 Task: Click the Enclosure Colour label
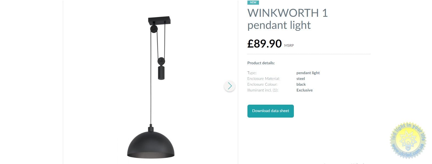coord(262,84)
